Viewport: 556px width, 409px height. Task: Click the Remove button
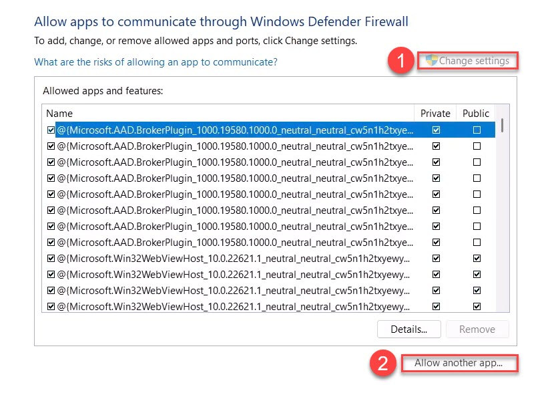click(477, 329)
